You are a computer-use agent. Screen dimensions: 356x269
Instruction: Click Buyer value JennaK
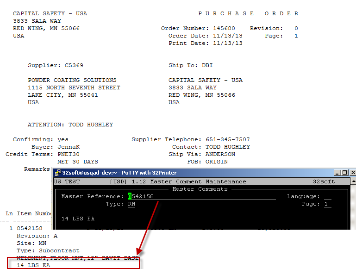pyautogui.click(x=69, y=147)
